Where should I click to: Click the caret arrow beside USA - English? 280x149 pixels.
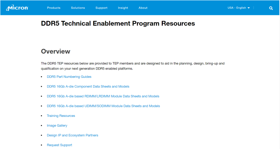(249, 8)
